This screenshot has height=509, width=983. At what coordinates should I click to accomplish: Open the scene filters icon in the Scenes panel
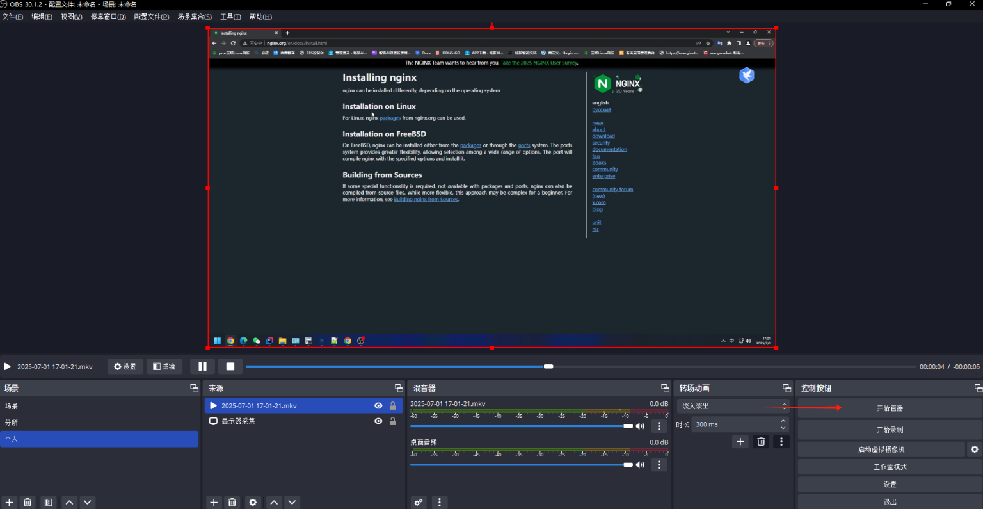tap(49, 503)
